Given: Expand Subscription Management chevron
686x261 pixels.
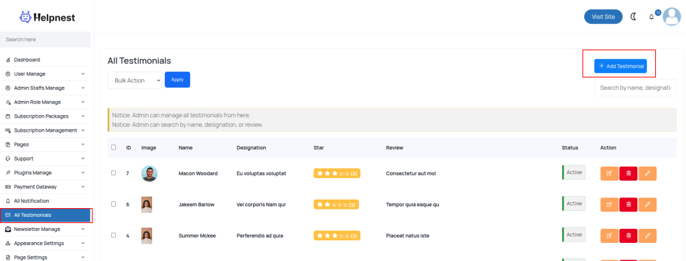Looking at the screenshot, I should click(83, 130).
